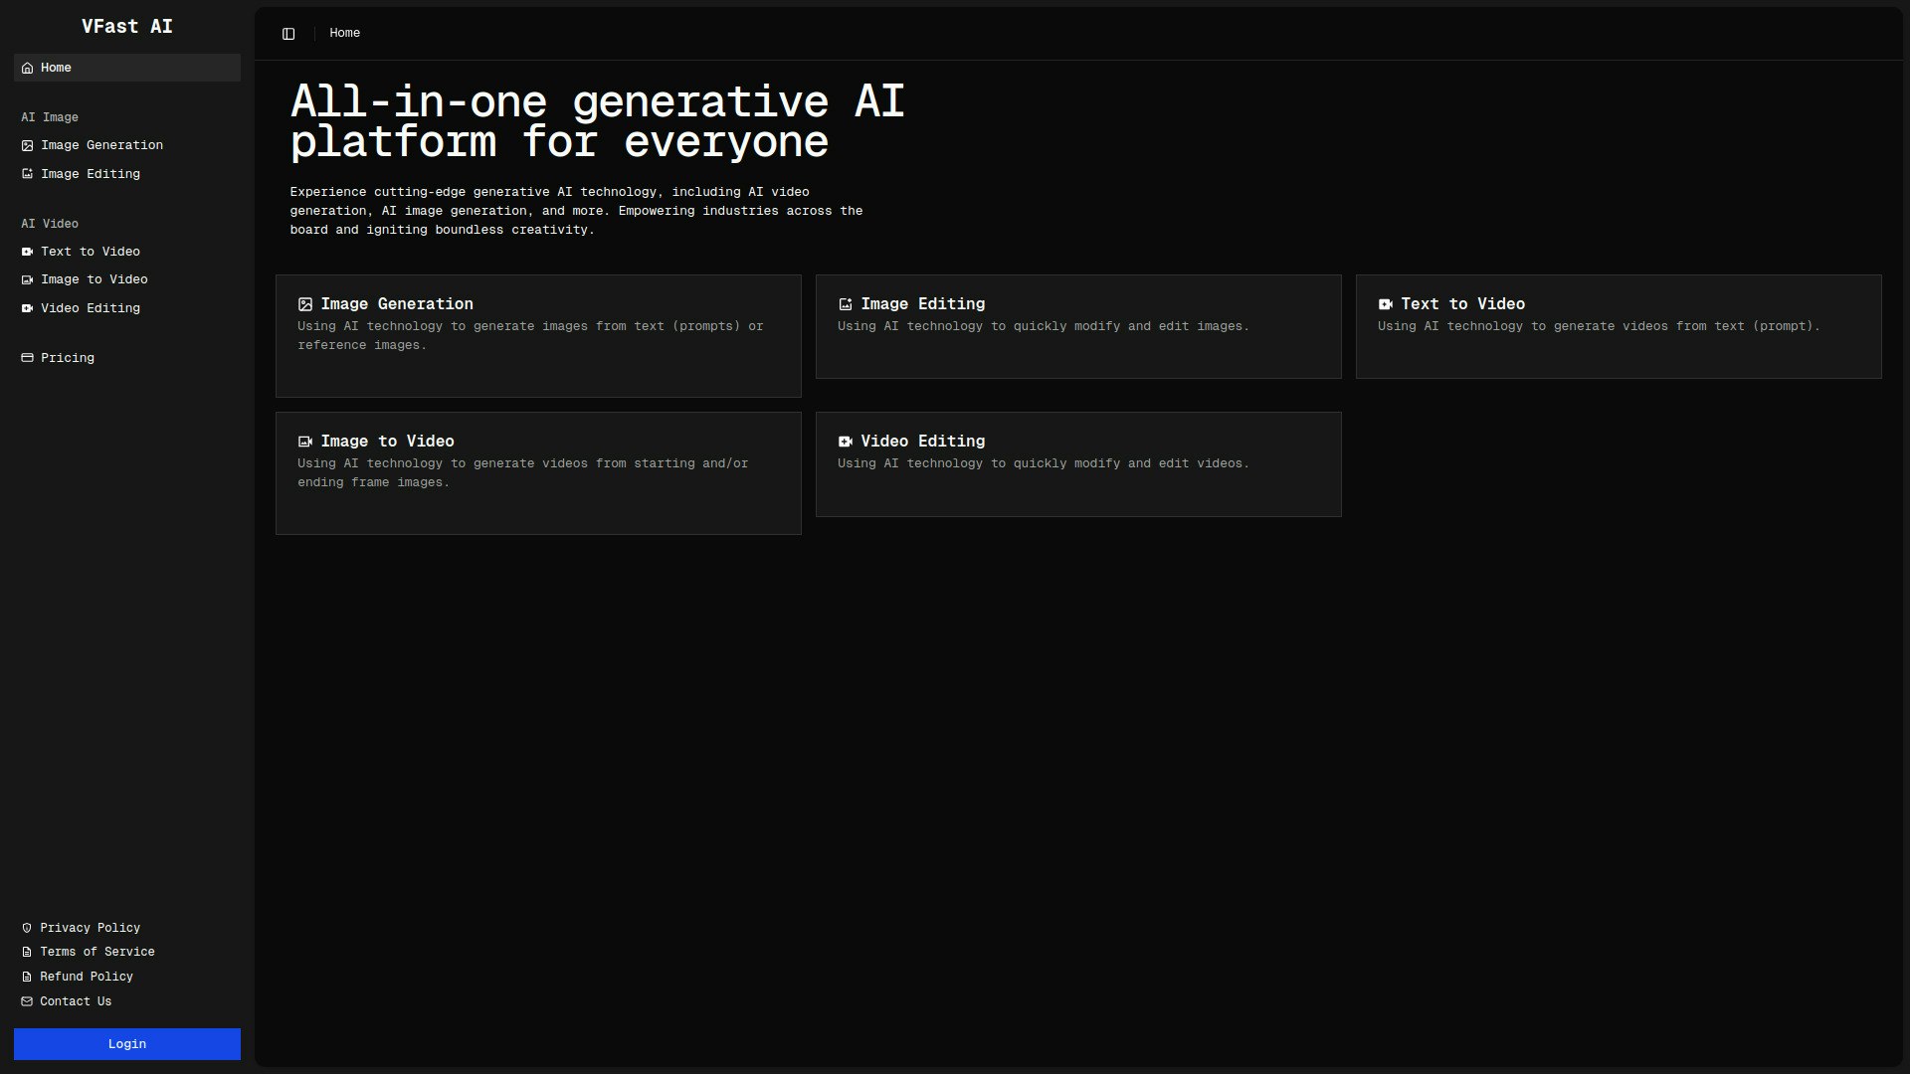Click the Image Editing icon in sidebar
Screen dimensions: 1910x1074
point(27,174)
